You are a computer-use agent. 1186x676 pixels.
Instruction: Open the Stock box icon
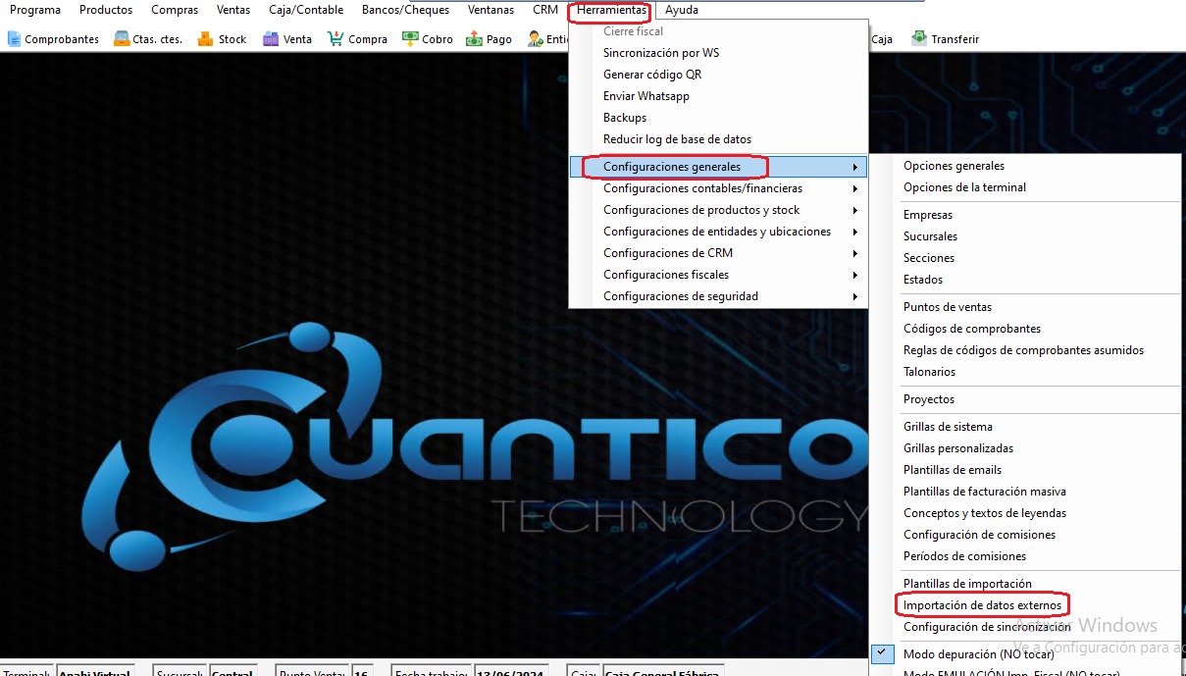[x=205, y=39]
